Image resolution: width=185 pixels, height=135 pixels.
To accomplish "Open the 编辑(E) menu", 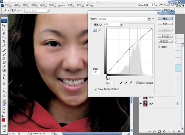I will coord(17,6).
